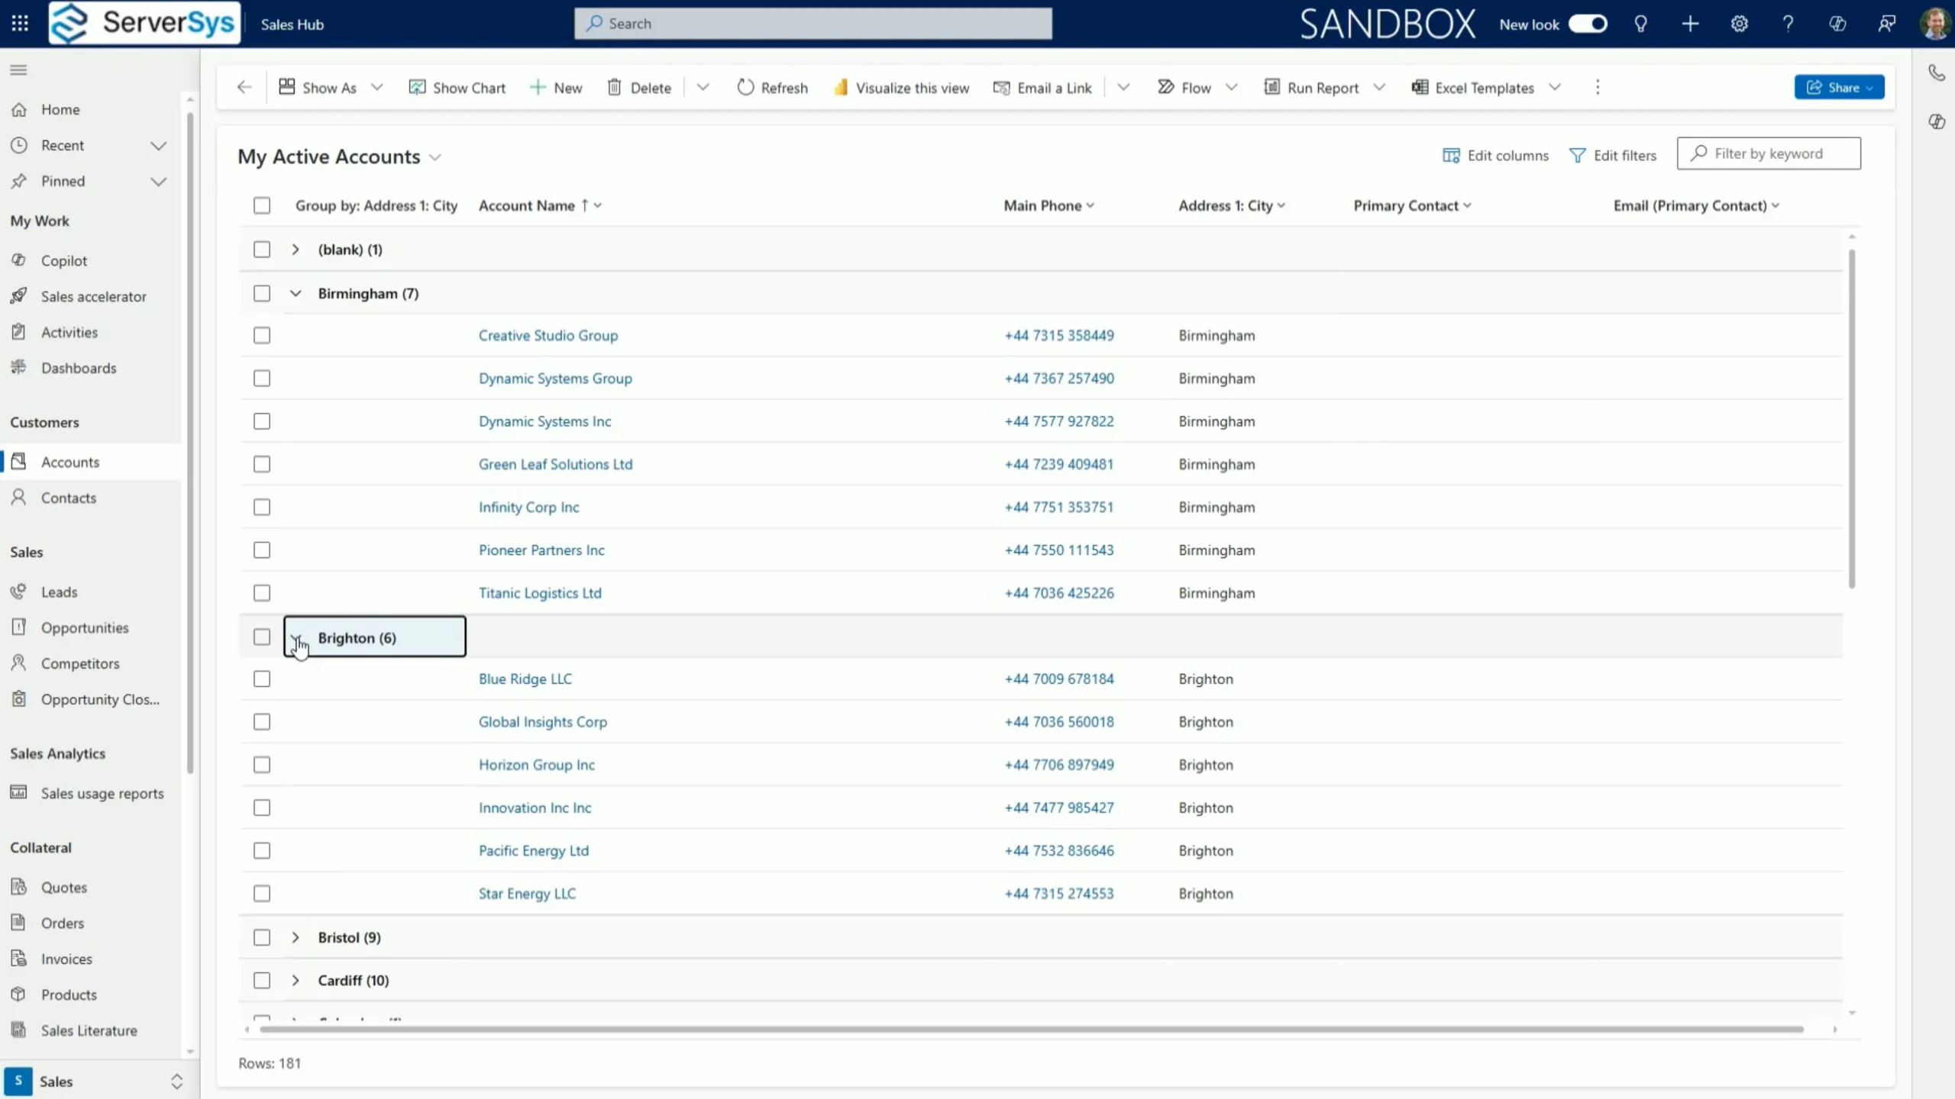Expand the Bristol (9) group

pyautogui.click(x=296, y=936)
